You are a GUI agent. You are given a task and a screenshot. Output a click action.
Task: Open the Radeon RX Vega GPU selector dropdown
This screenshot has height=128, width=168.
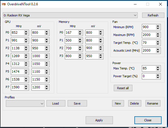point(70,15)
